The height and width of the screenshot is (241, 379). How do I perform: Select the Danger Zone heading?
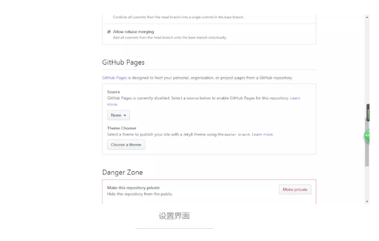123,172
